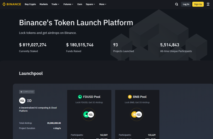Click the yellow BNB Pool icon

tap(130, 97)
